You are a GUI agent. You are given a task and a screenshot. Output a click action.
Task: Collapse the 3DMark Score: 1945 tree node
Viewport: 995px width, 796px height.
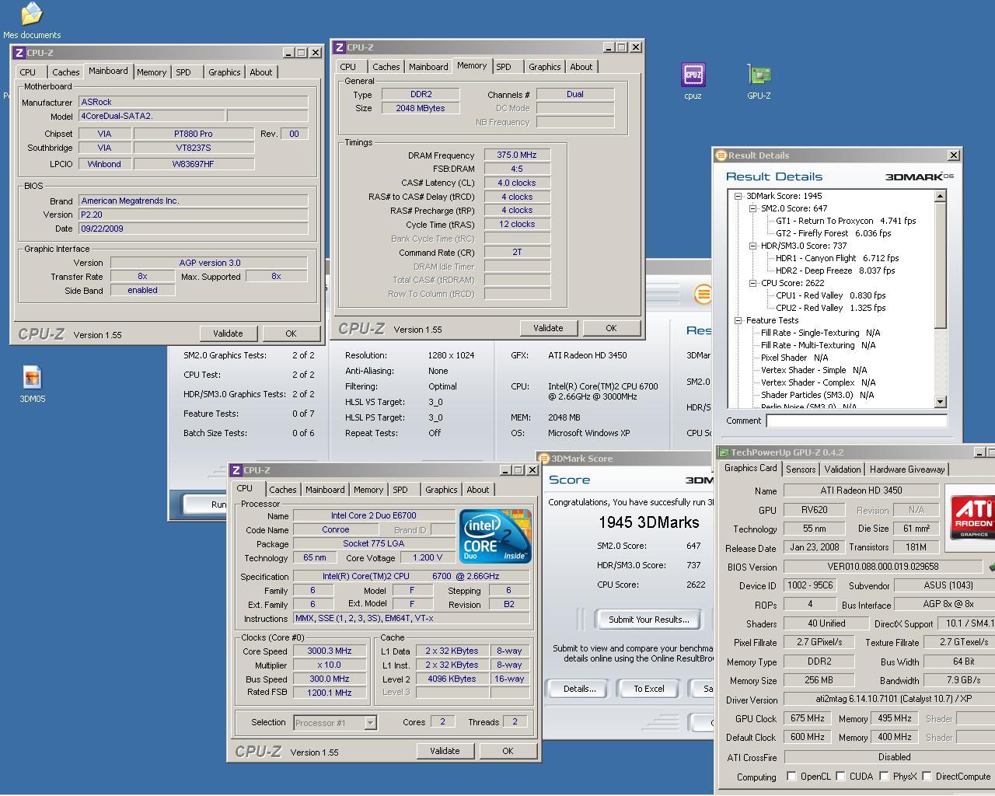pyautogui.click(x=738, y=196)
